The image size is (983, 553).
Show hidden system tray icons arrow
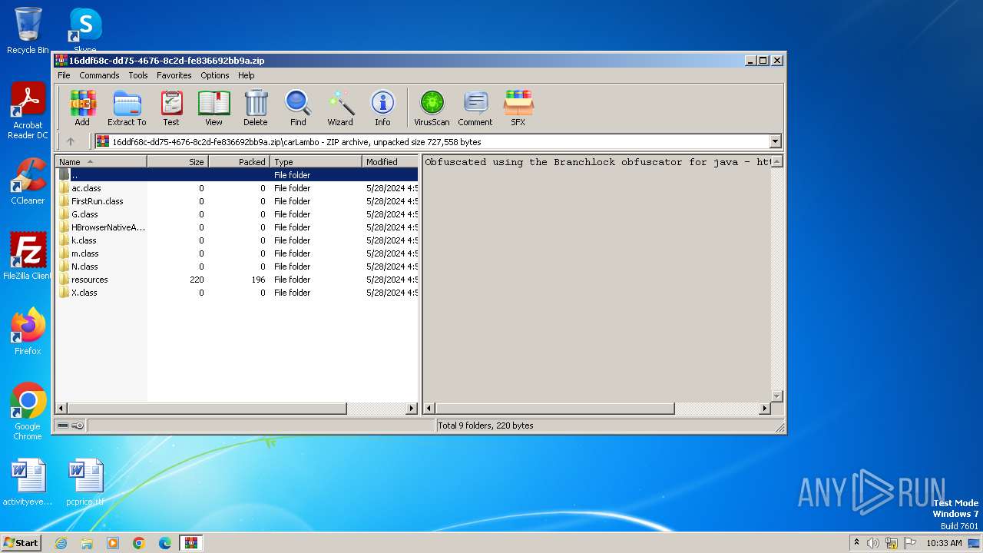(x=856, y=543)
